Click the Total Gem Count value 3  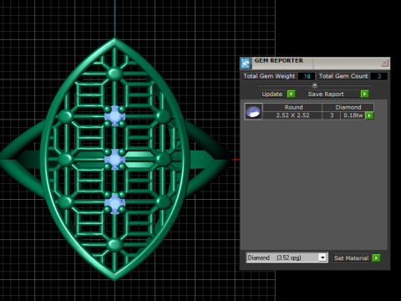point(379,76)
